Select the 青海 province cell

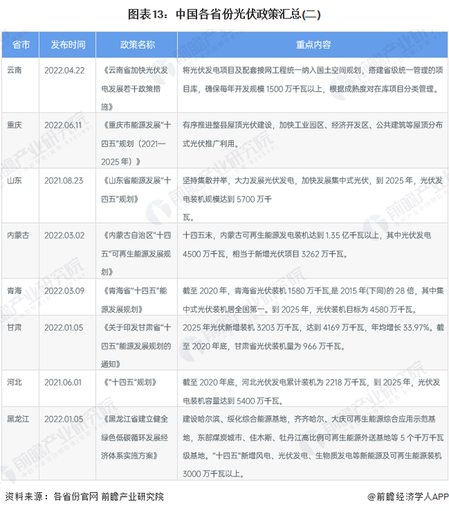[x=15, y=290]
